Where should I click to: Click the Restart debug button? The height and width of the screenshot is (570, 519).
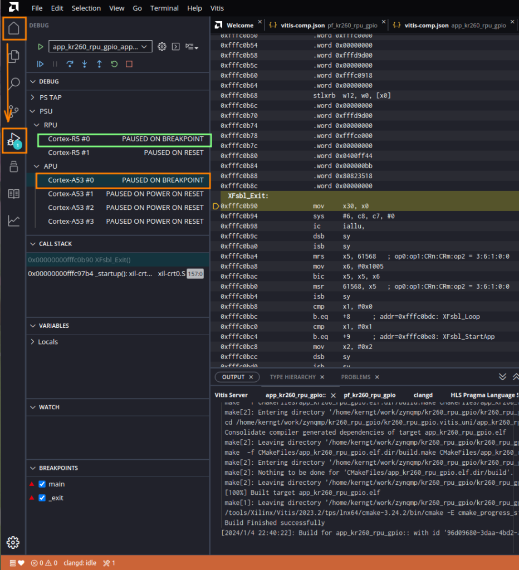[114, 64]
